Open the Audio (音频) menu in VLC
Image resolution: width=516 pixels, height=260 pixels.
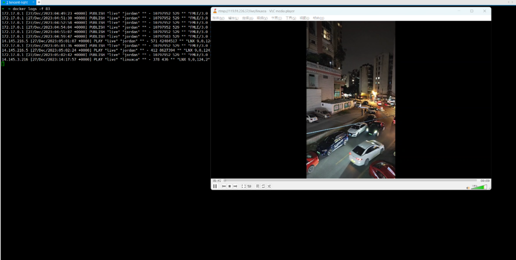pyautogui.click(x=247, y=18)
